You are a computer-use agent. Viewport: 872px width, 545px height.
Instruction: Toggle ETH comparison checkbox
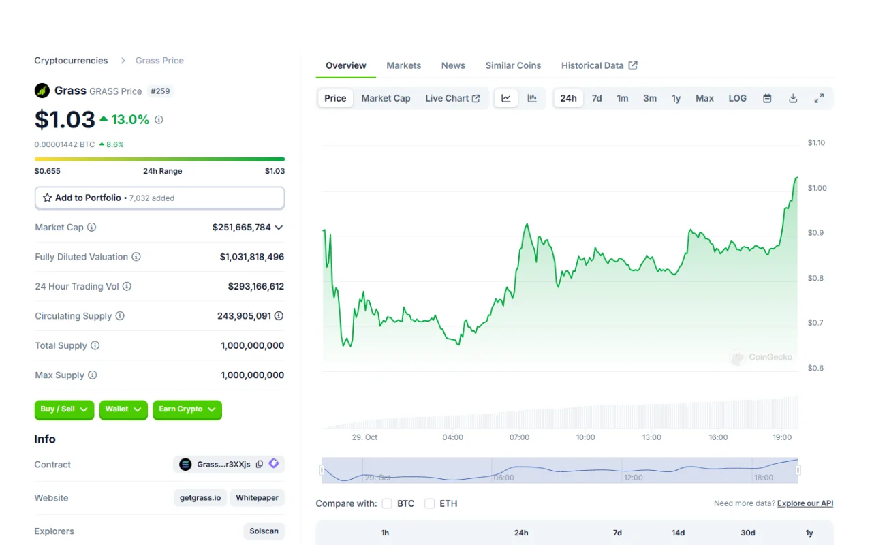point(429,503)
